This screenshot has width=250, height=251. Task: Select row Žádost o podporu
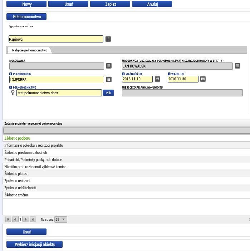126,138
